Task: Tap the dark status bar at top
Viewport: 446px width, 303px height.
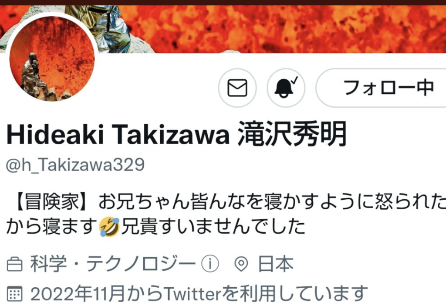Action: [x=223, y=3]
